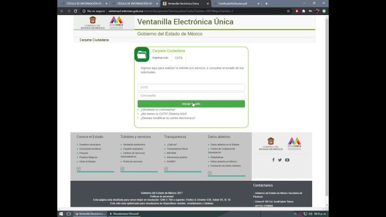
Task: Click the browser reload button
Action: coord(75,11)
